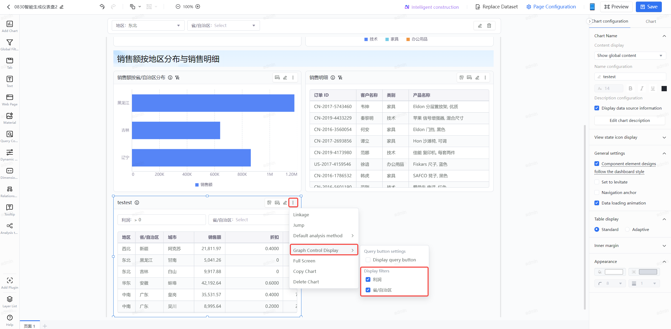Viewport: 671px width, 329px height.
Task: Open Default analysis method submenu
Action: point(324,236)
